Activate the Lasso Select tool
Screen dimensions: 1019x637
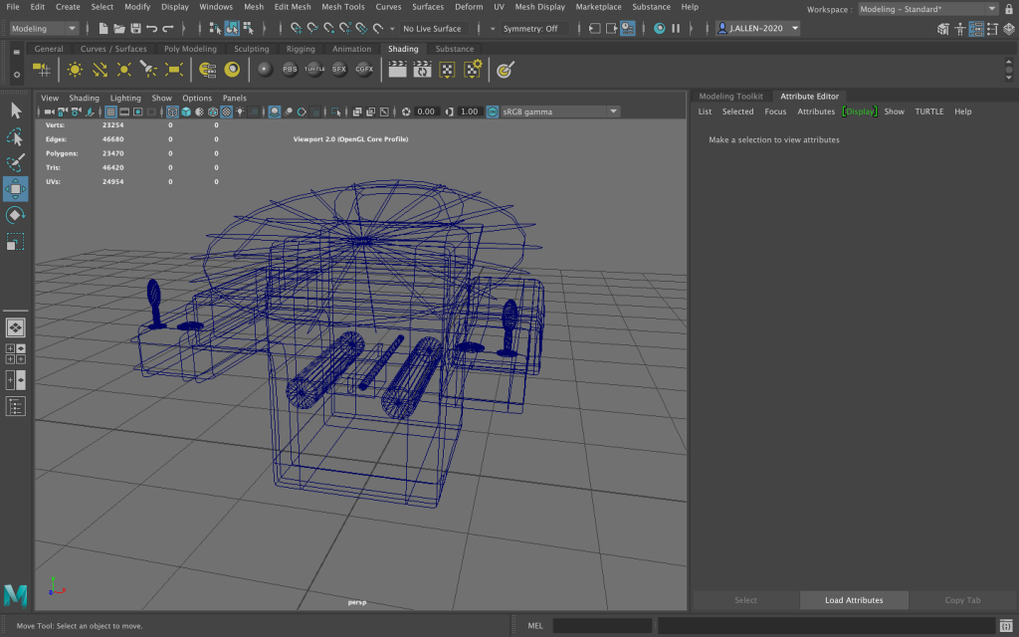pos(16,136)
